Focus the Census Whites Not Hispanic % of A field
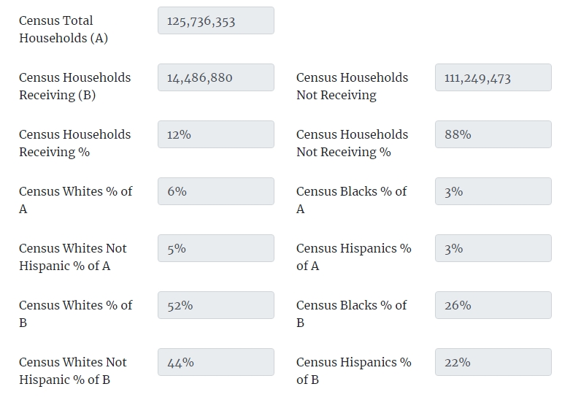 215,248
